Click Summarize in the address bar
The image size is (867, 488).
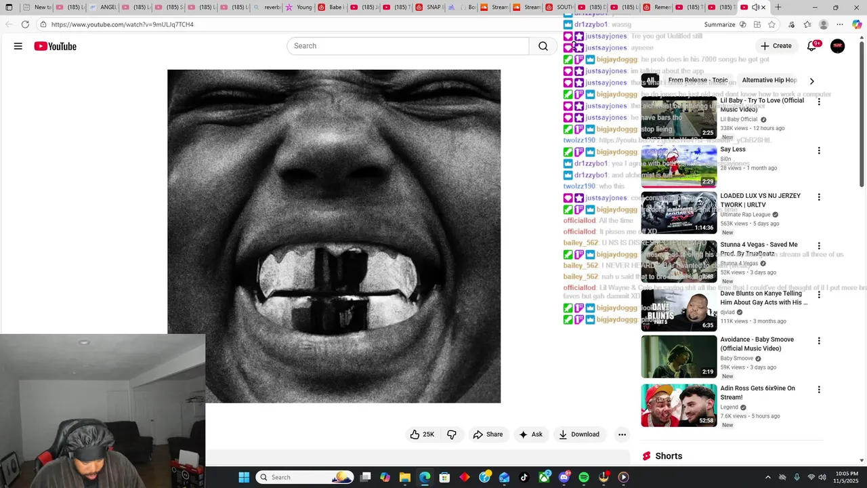point(719,24)
